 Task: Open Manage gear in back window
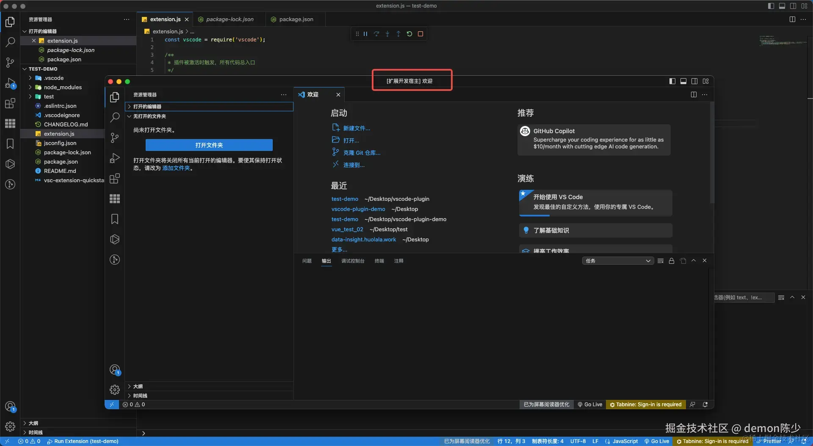(x=10, y=427)
